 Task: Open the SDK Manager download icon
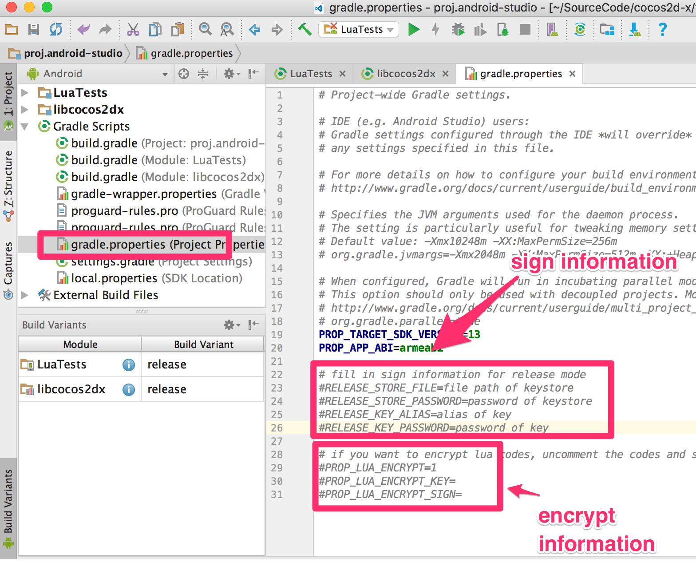click(635, 30)
